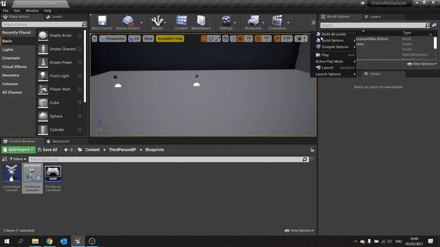Screen dimensions: 440x247
Task: Open the Modes toolbar icon
Action: point(157,23)
